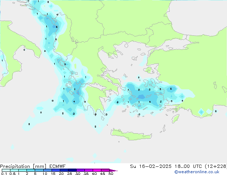This screenshot has height=175, width=227.
Task: Pick the lightest cyan swatch above 0.1
Action: (x=6, y=170)
